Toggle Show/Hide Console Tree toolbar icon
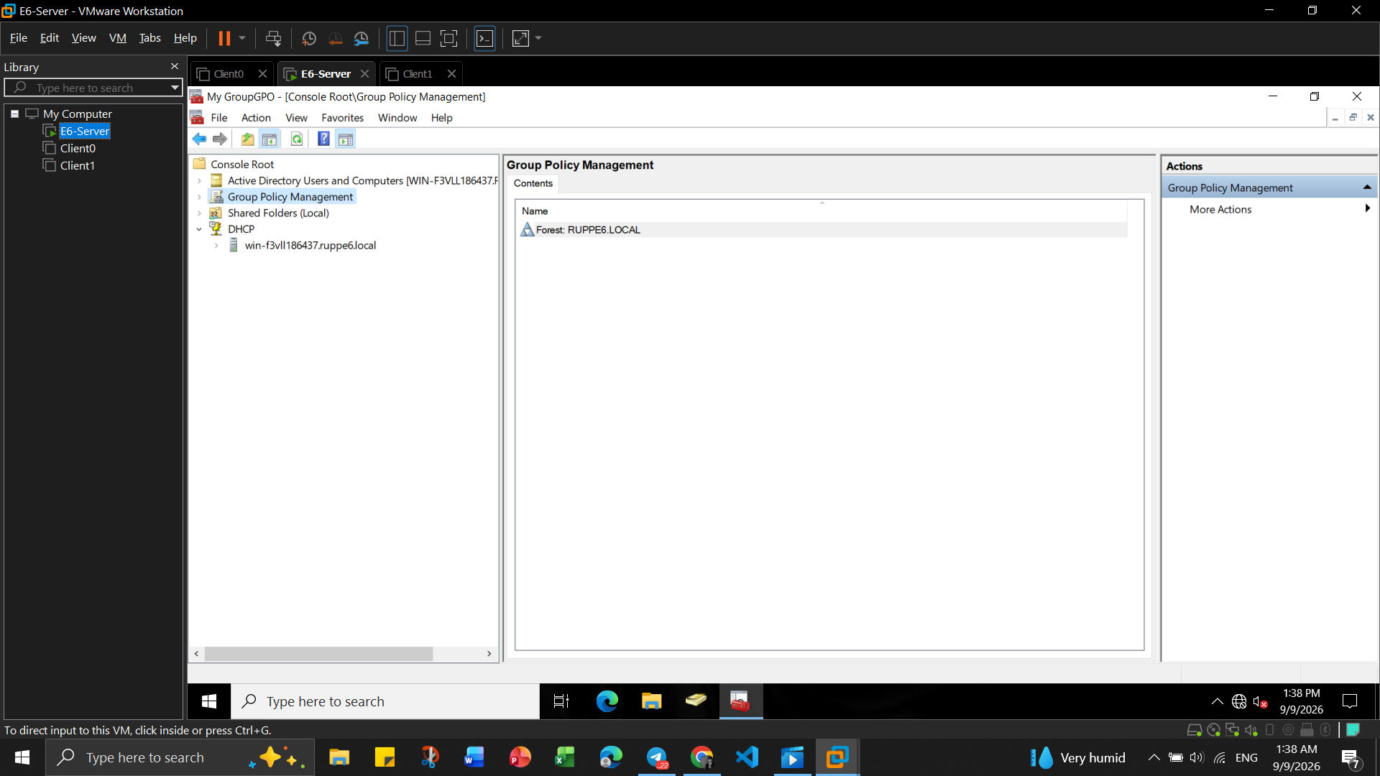 coord(270,139)
